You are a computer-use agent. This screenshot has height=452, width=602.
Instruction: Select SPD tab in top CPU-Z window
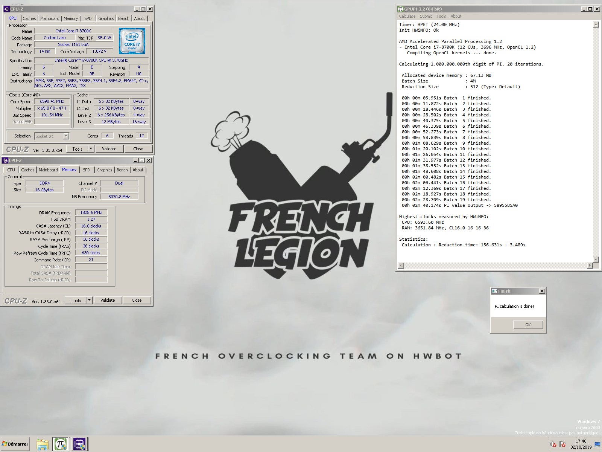88,18
